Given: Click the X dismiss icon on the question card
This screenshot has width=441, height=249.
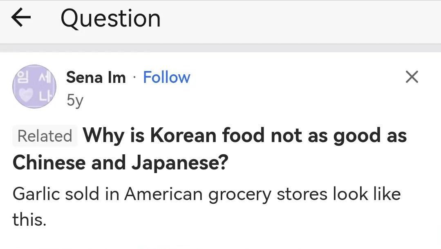Looking at the screenshot, I should (x=412, y=77).
